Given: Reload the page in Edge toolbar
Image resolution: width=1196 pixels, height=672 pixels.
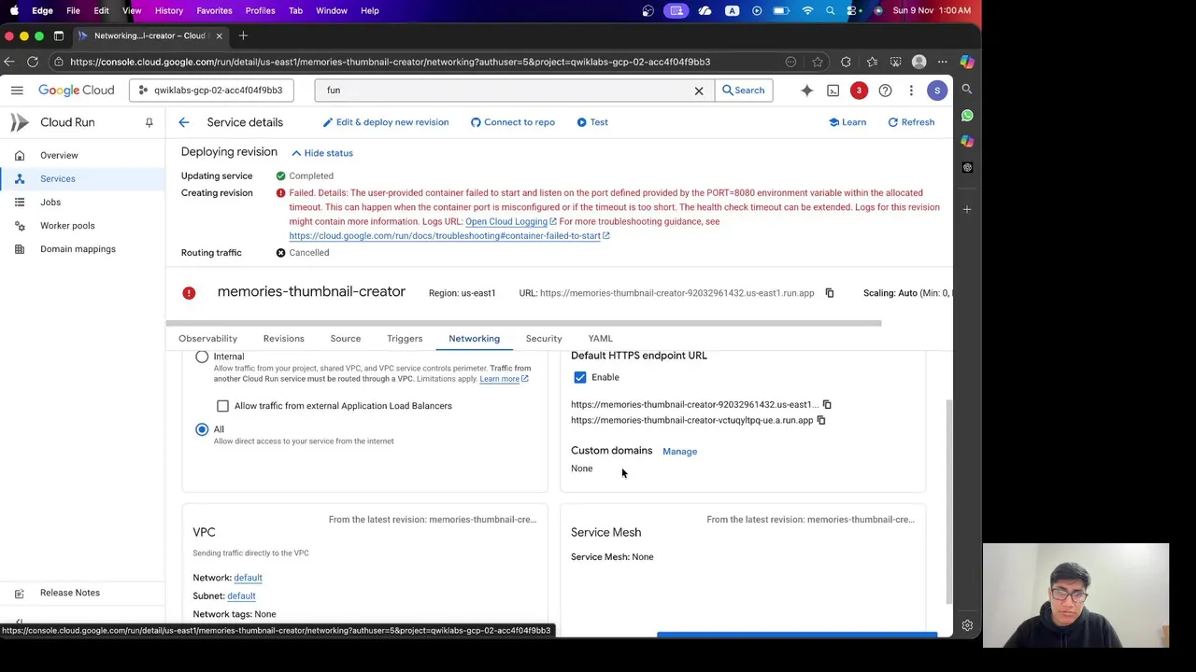Looking at the screenshot, I should click(33, 62).
